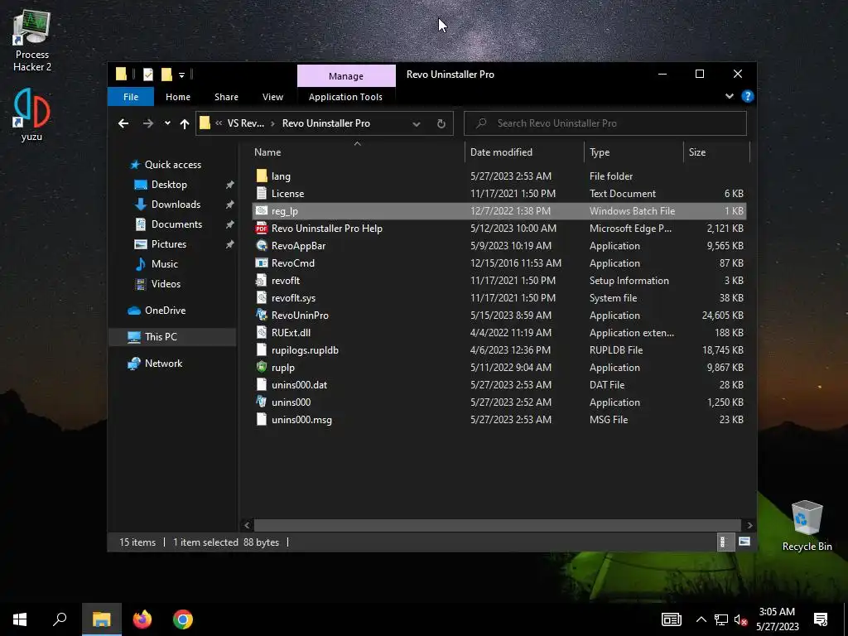Image resolution: width=848 pixels, height=636 pixels.
Task: Go up one folder level arrow
Action: point(185,124)
